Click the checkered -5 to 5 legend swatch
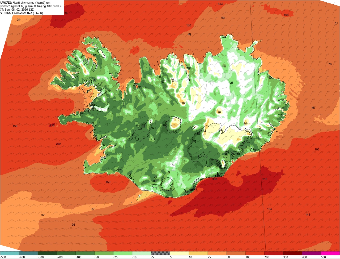The width and height of the screenshot is (340, 259). click(160, 253)
